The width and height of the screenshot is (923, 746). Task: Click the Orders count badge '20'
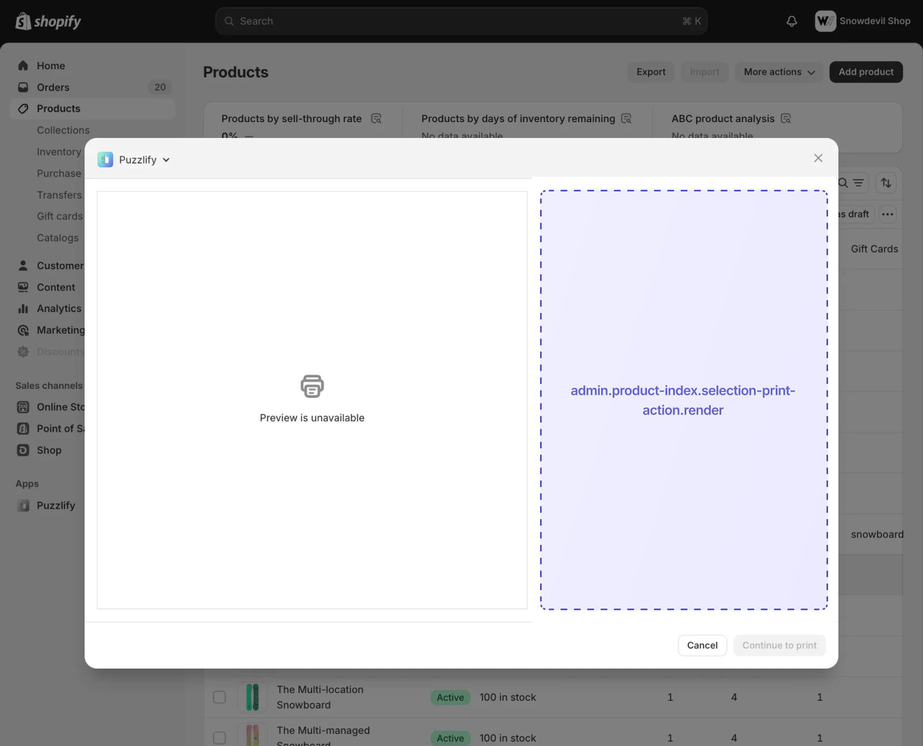160,87
